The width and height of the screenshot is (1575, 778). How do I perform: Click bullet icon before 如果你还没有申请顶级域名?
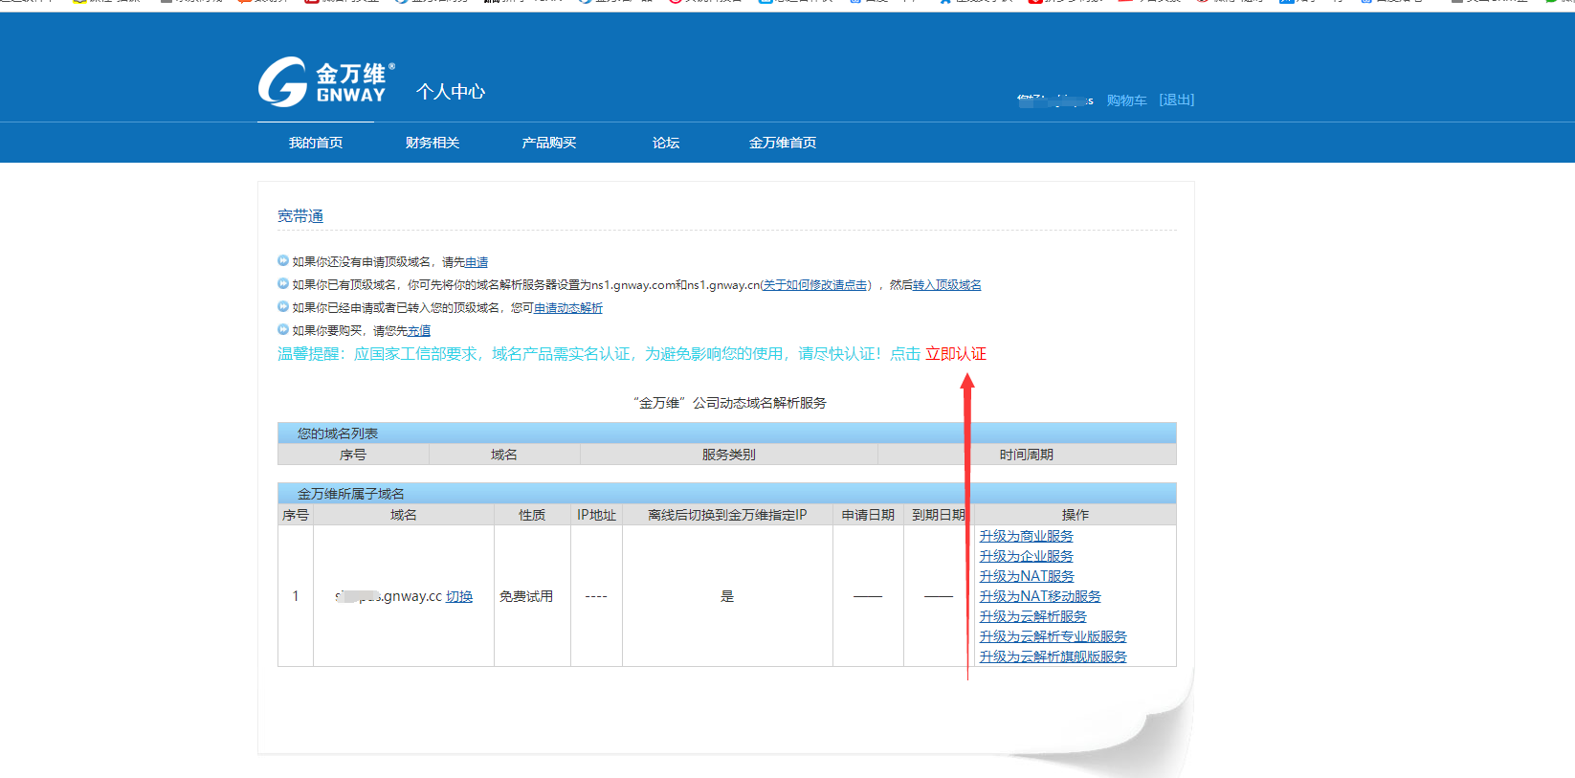tap(283, 260)
